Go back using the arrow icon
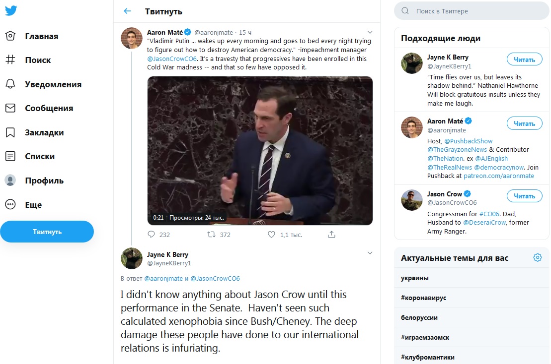The width and height of the screenshot is (551, 364). point(128,11)
